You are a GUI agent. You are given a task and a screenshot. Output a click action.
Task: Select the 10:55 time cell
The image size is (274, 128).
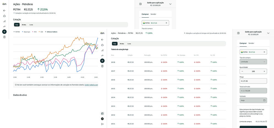tap(113, 89)
